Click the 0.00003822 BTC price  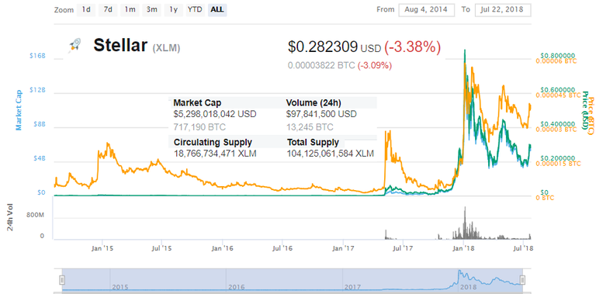point(321,66)
